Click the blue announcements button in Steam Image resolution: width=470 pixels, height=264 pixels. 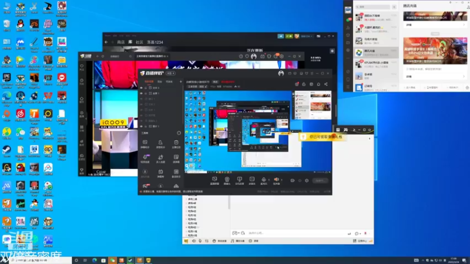click(281, 36)
